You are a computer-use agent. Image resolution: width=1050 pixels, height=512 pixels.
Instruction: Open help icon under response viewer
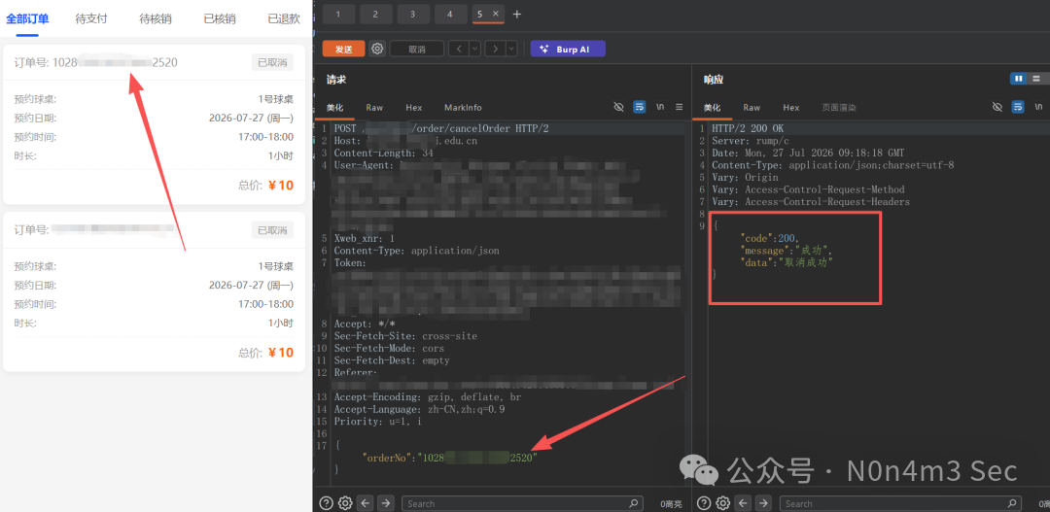click(x=704, y=502)
